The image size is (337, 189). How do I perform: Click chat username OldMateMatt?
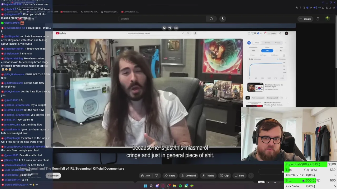click(12, 23)
